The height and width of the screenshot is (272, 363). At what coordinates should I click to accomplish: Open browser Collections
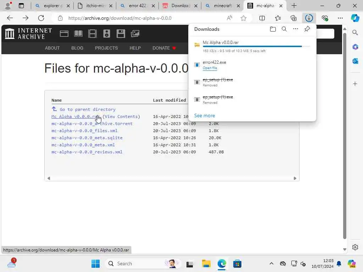tap(294, 18)
